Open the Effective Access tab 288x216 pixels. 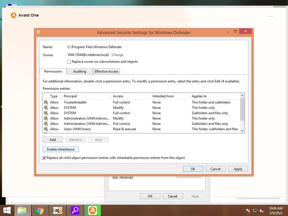pyautogui.click(x=107, y=71)
